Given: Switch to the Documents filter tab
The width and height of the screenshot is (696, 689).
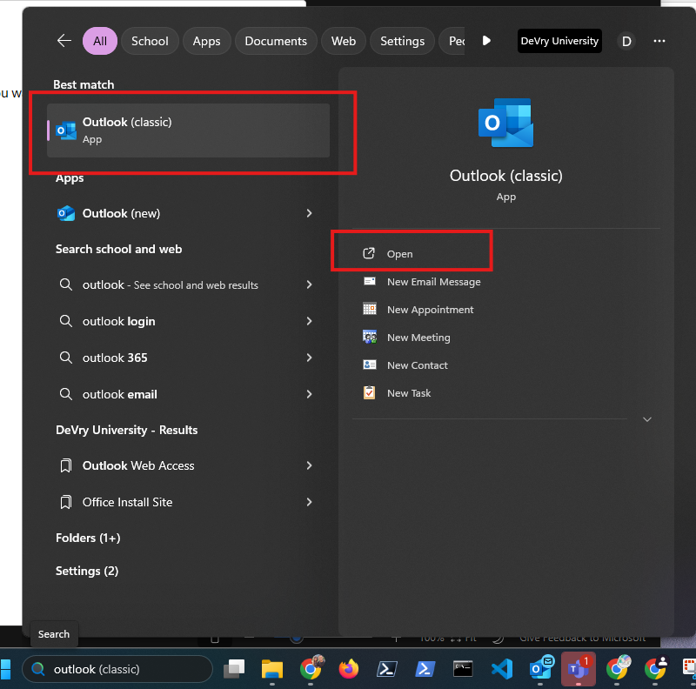Looking at the screenshot, I should coord(275,41).
